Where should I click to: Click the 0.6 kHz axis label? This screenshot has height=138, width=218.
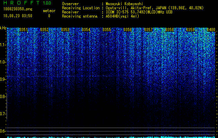[x=3, y=131]
